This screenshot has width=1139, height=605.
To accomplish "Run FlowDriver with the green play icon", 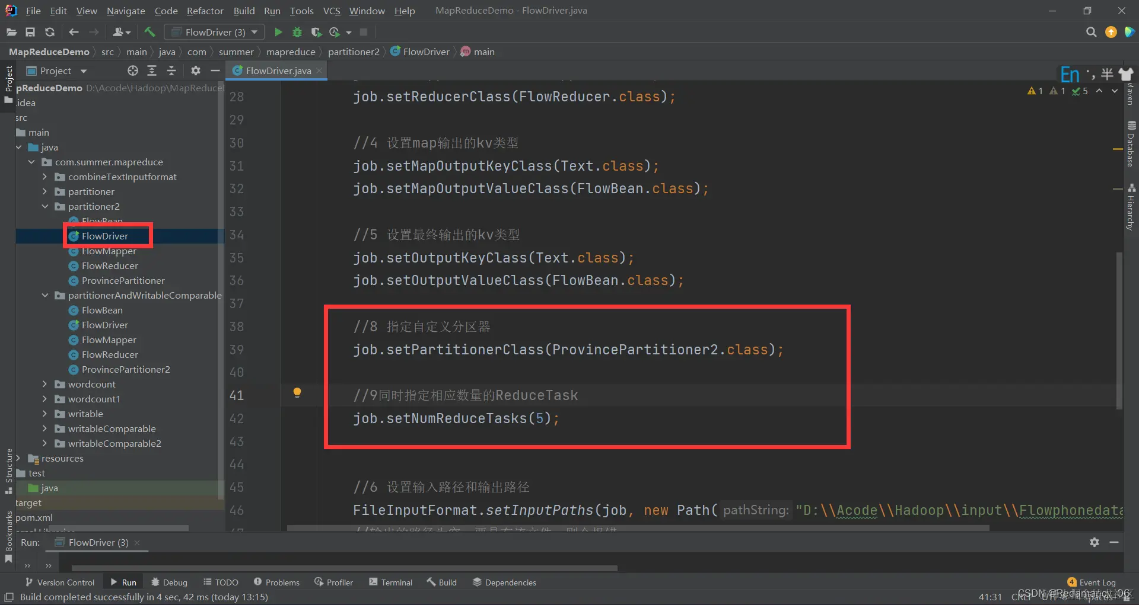I will 278,32.
